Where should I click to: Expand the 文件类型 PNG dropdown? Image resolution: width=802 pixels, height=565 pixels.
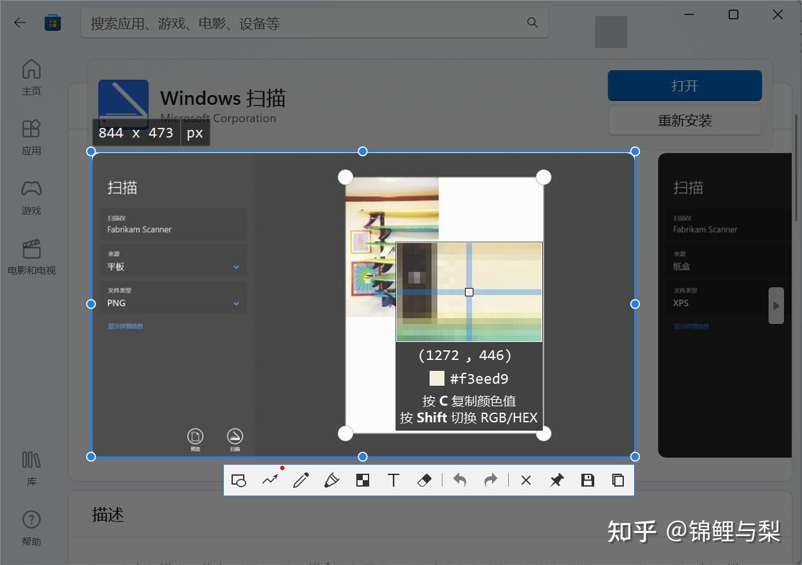coord(174,298)
